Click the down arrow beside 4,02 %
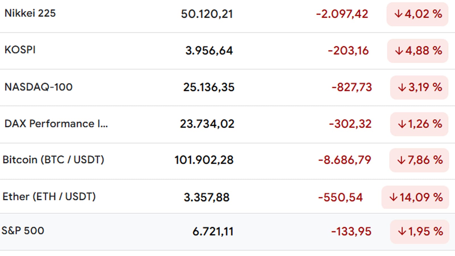Viewport: 455px width, 256px height. click(x=398, y=14)
